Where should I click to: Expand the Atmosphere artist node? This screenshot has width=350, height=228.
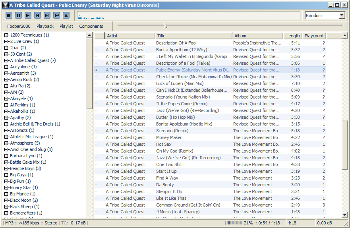6,143
